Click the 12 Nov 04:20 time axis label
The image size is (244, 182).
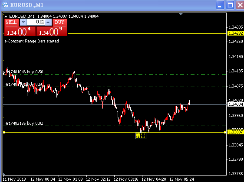pyautogui.click(x=154, y=179)
